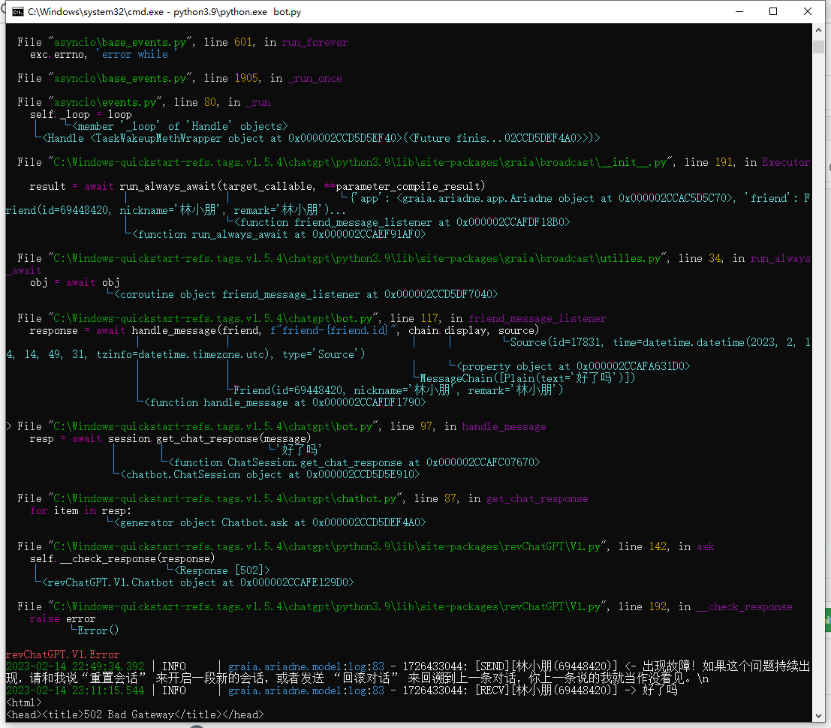Click the scrollbar up arrow
This screenshot has width=831, height=728.
point(818,31)
